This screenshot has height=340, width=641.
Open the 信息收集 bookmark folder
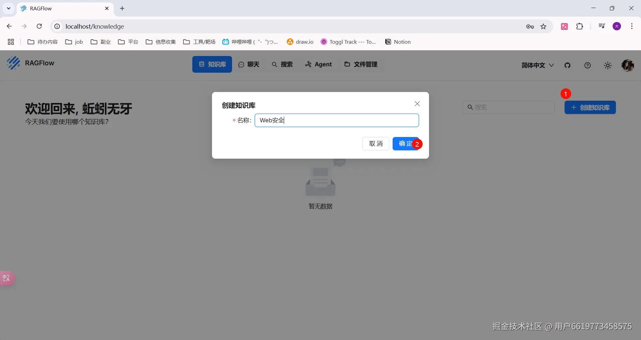click(161, 42)
